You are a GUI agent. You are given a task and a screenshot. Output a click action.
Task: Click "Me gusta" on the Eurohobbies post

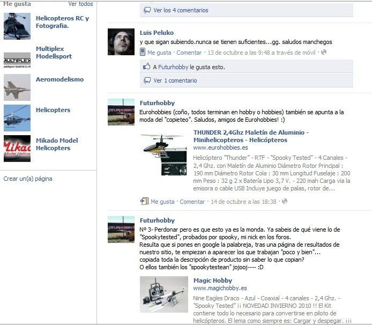(162, 202)
